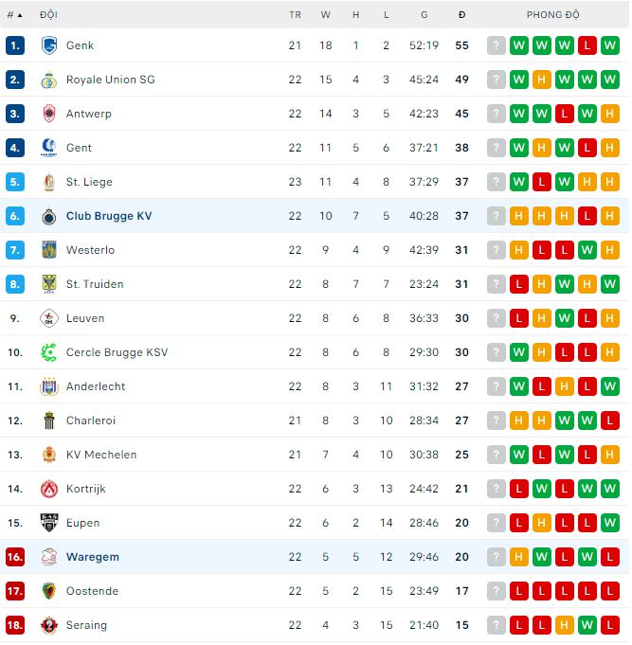Sort table by rank number column
Image resolution: width=632 pixels, height=645 pixels.
[14, 15]
